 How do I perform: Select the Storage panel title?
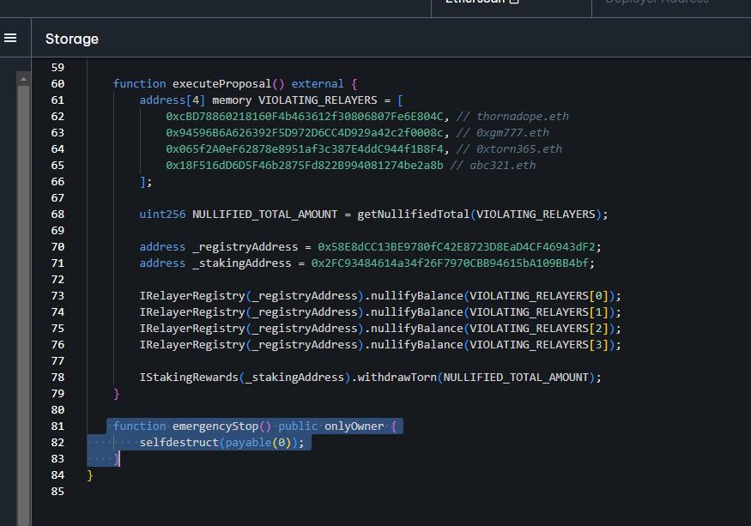[72, 39]
